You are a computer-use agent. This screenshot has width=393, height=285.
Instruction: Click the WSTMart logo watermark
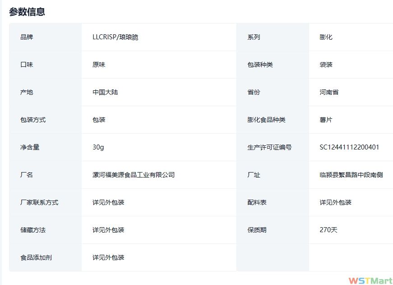click(370, 280)
